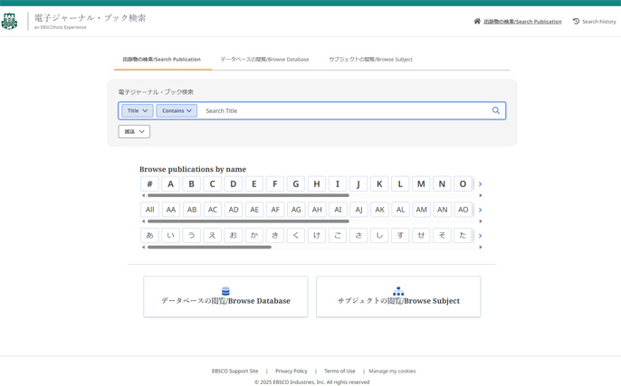
Task: Select the All filter button
Action: tap(149, 210)
